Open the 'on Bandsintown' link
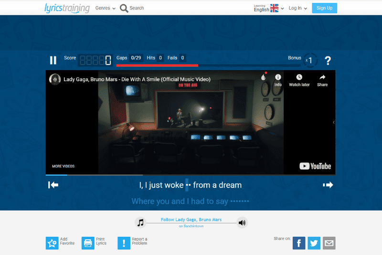The height and width of the screenshot is (255, 382). click(x=191, y=226)
